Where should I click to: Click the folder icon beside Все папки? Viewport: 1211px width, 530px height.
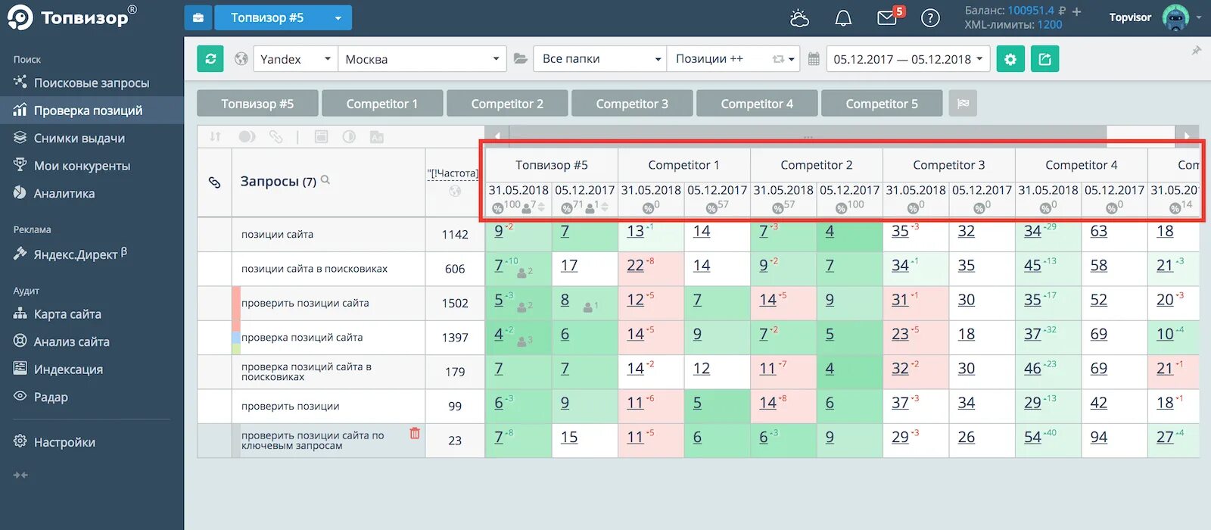(521, 58)
